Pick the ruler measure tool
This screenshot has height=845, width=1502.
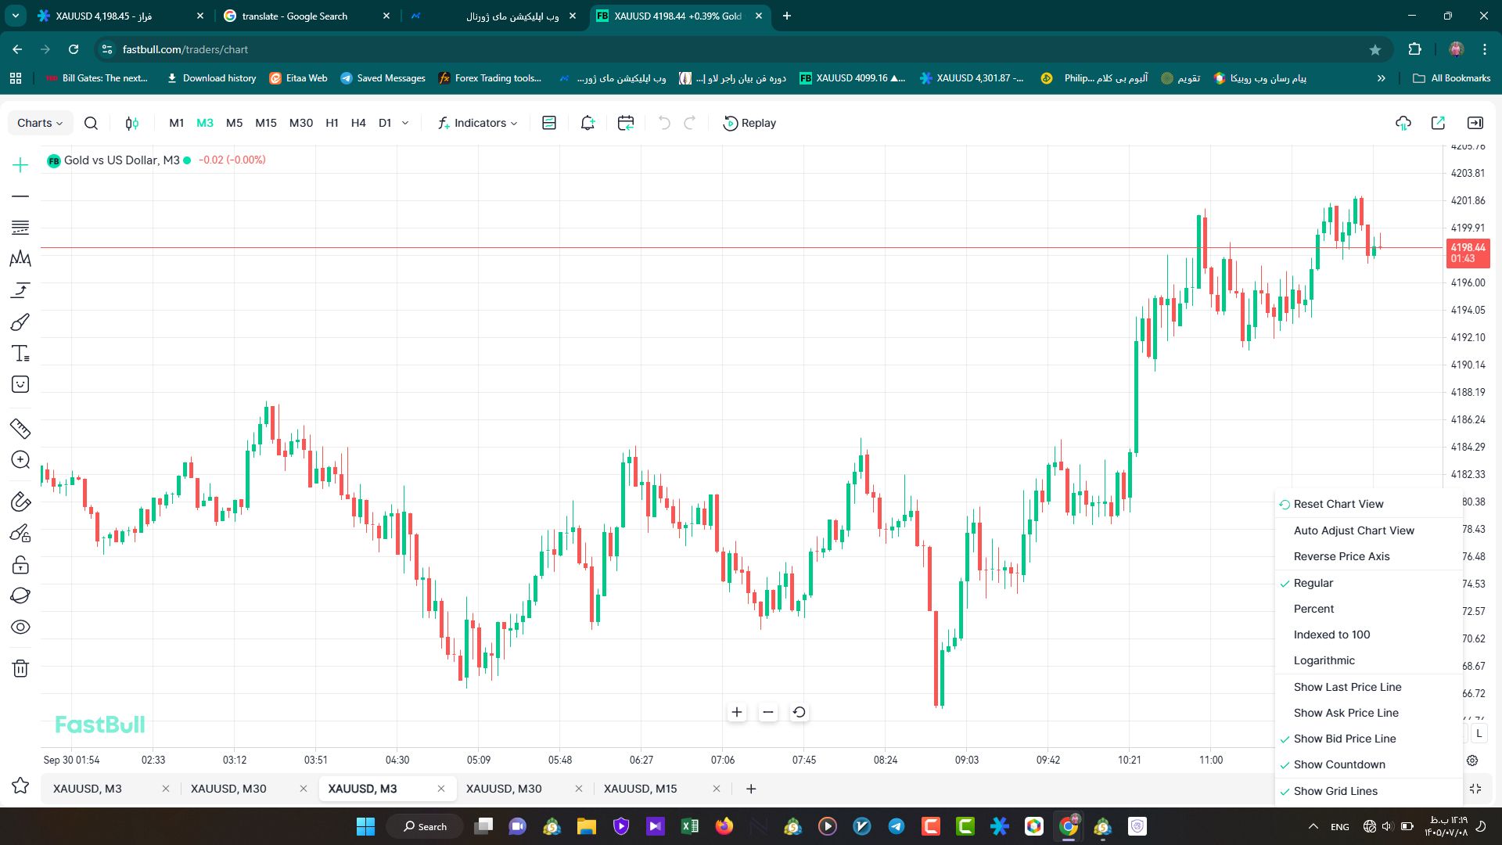coord(20,428)
